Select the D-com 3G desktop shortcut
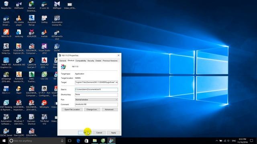Screen dimensions: 257x144 (44, 5)
